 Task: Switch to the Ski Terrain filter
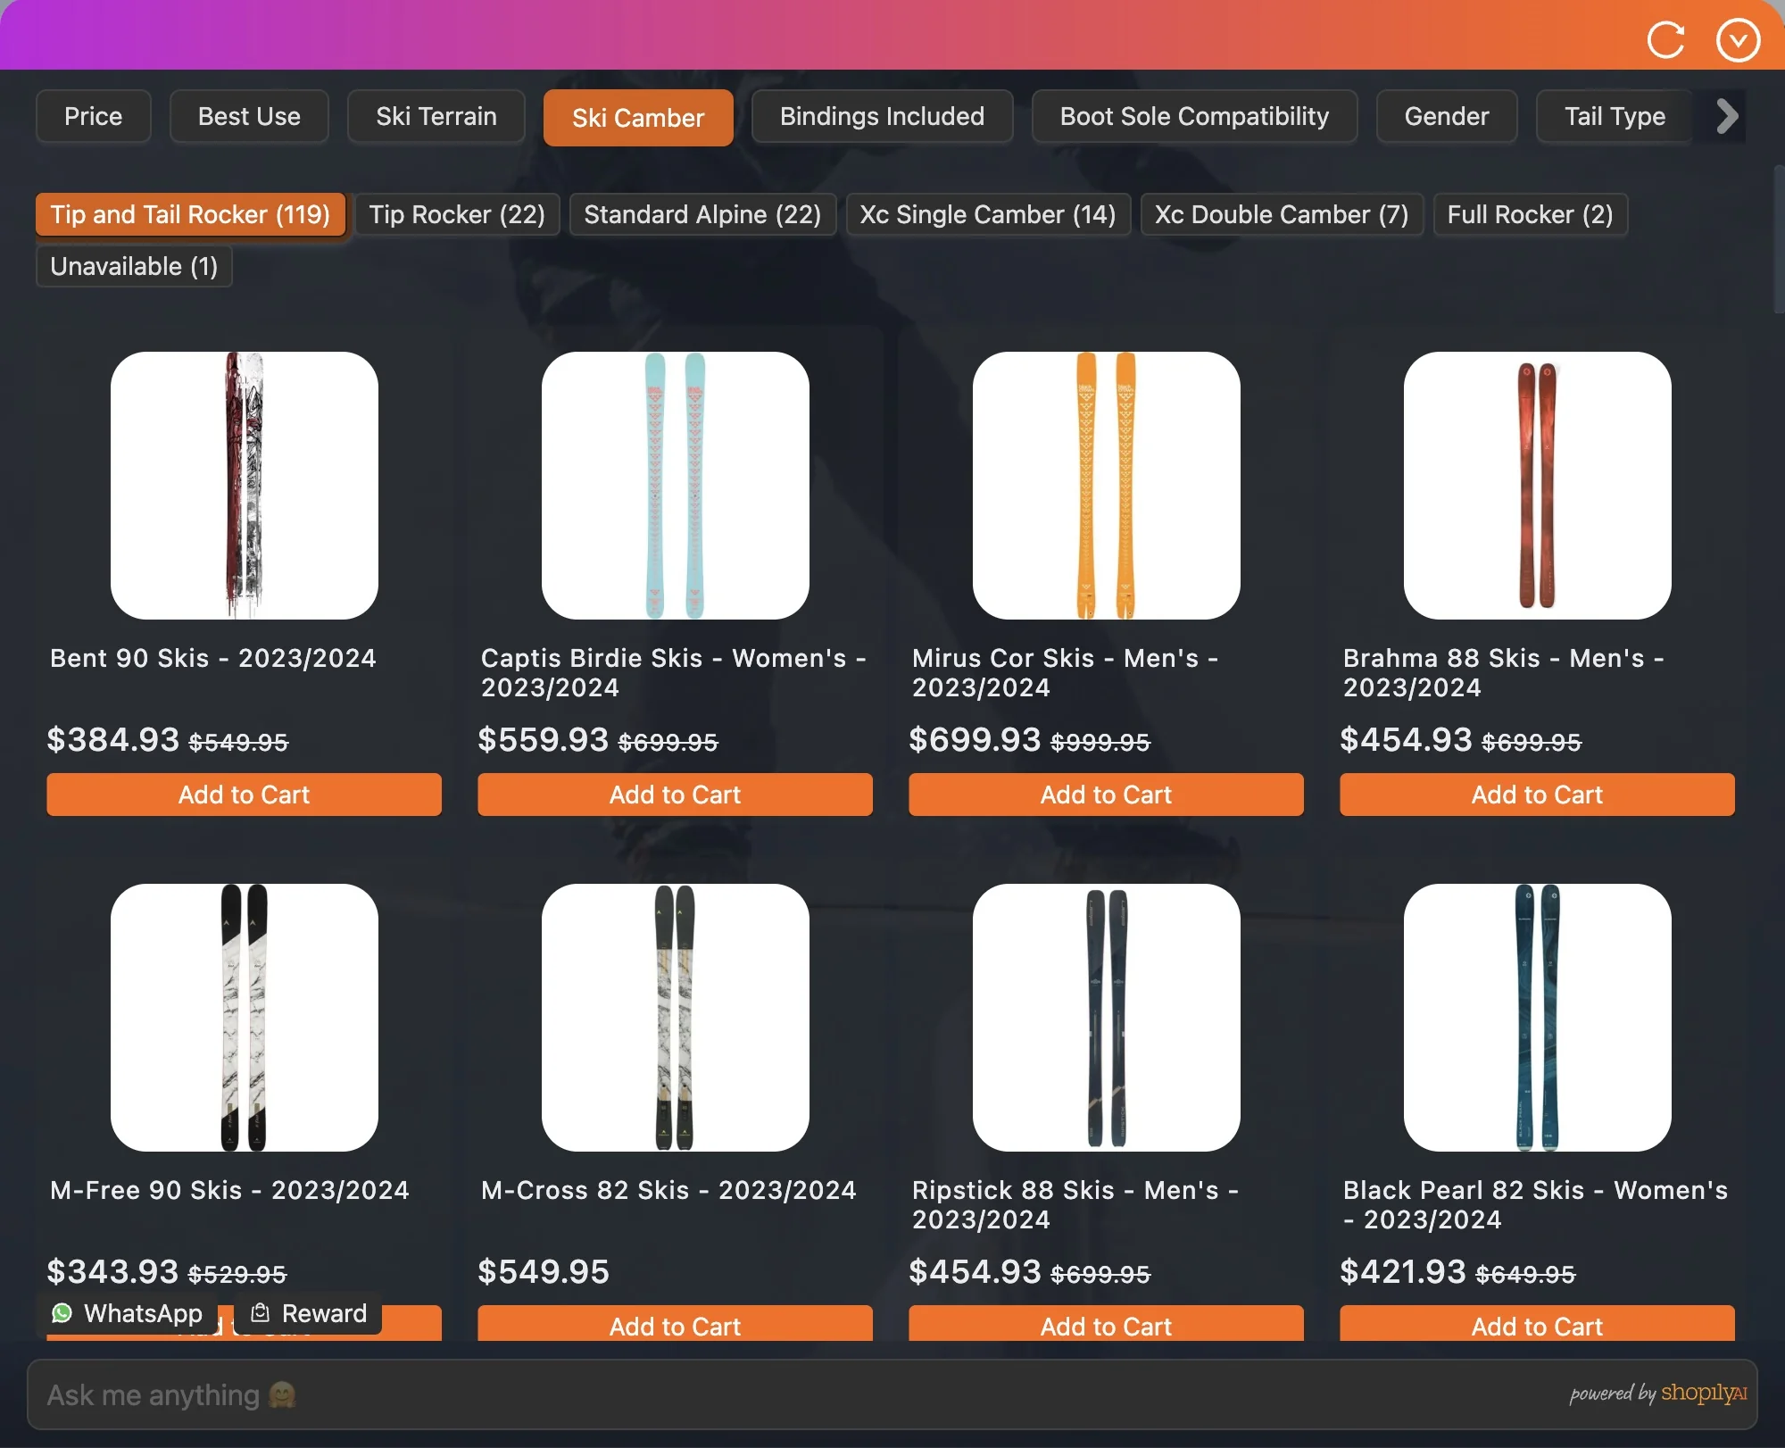[436, 116]
